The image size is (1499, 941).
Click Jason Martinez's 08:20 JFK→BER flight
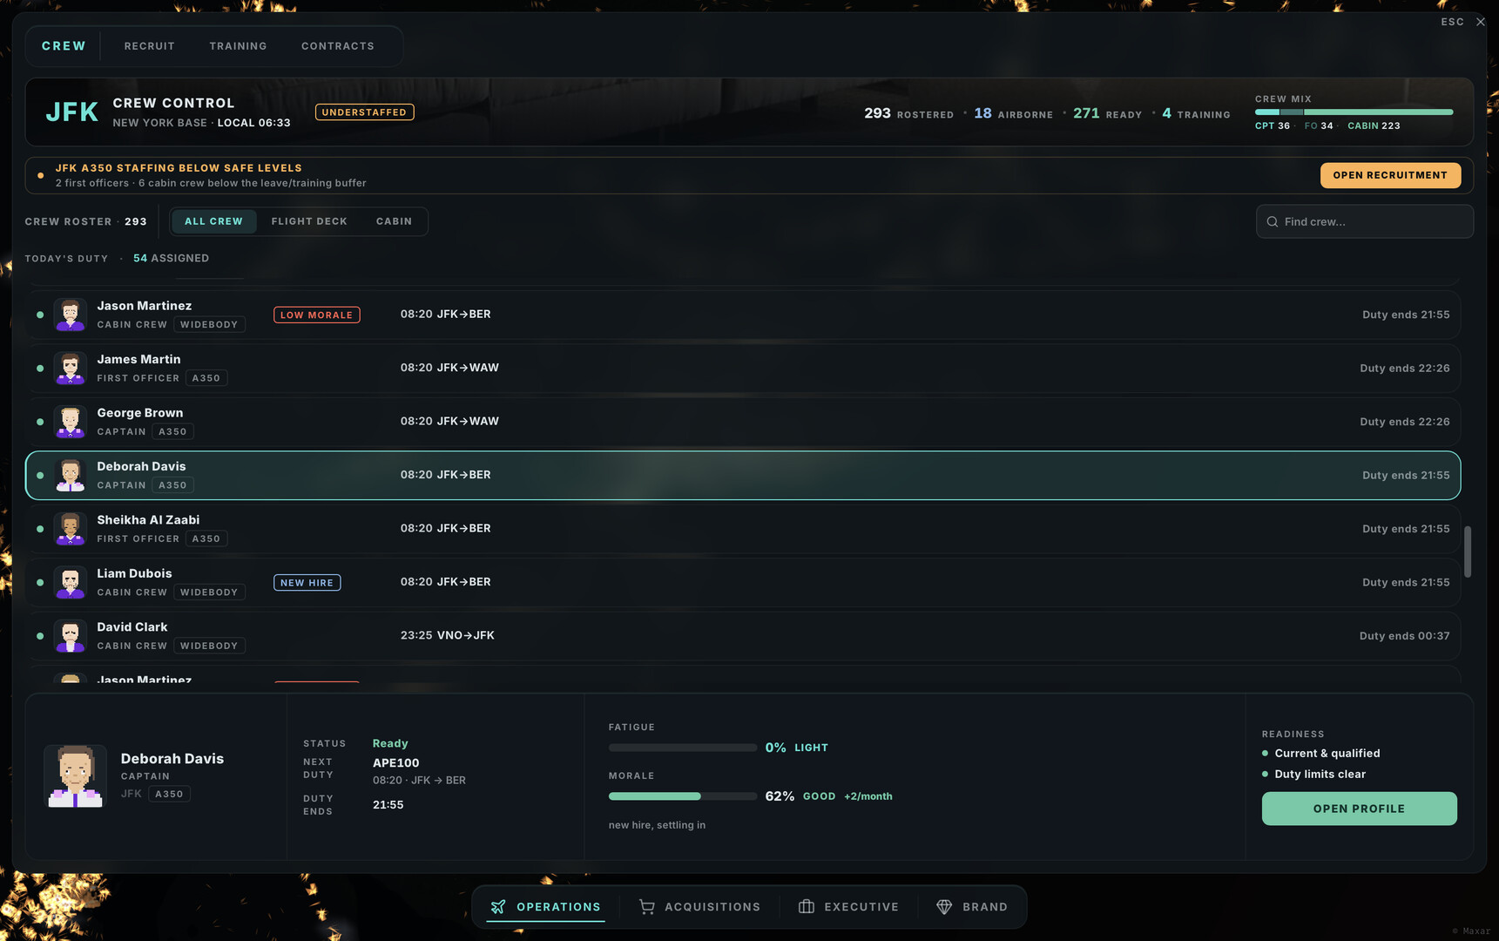tap(445, 315)
